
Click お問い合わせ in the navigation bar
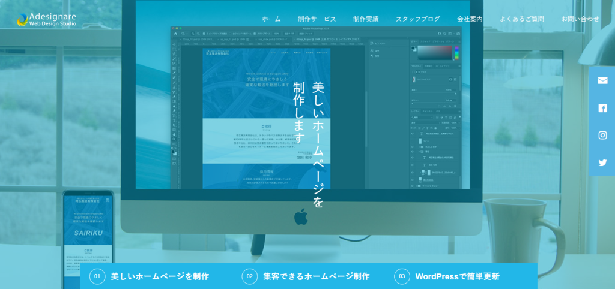coord(580,19)
